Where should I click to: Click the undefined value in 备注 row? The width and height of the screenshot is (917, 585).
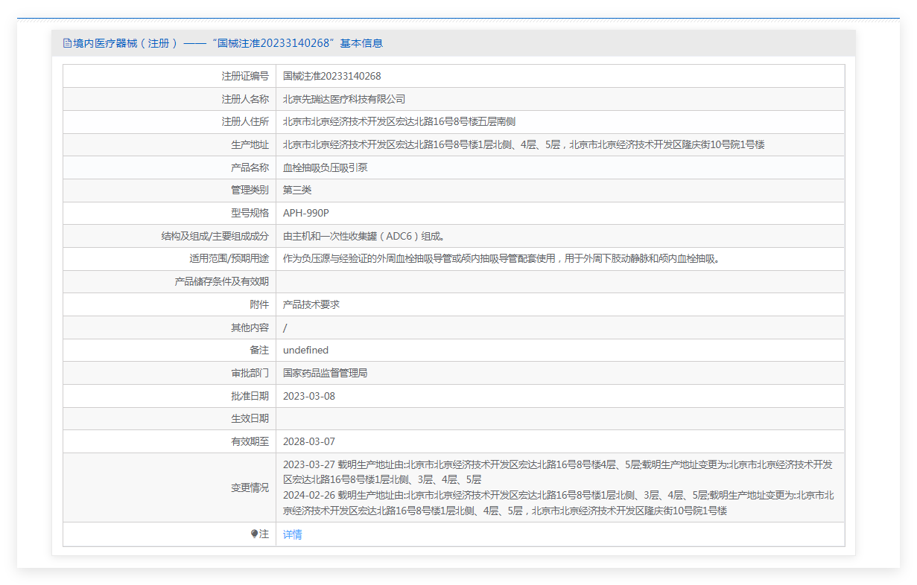click(305, 350)
